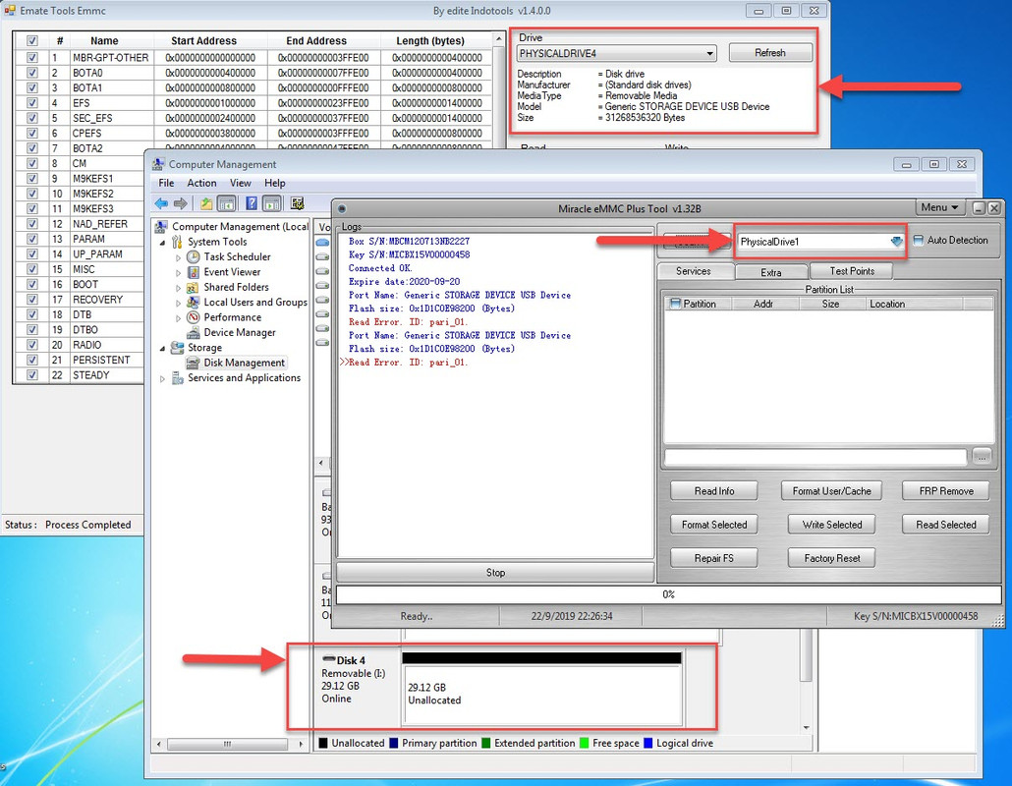The width and height of the screenshot is (1012, 786).
Task: Uncheck the STEADY partition checkbox
Action: coord(32,375)
